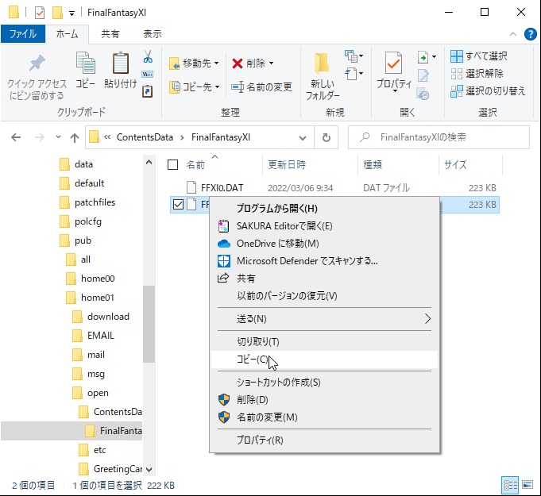This screenshot has width=541, height=496.
Task: Choose Open with SAKURA Editor
Action: 324,225
